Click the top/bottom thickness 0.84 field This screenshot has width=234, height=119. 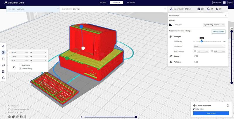[x=219, y=51]
